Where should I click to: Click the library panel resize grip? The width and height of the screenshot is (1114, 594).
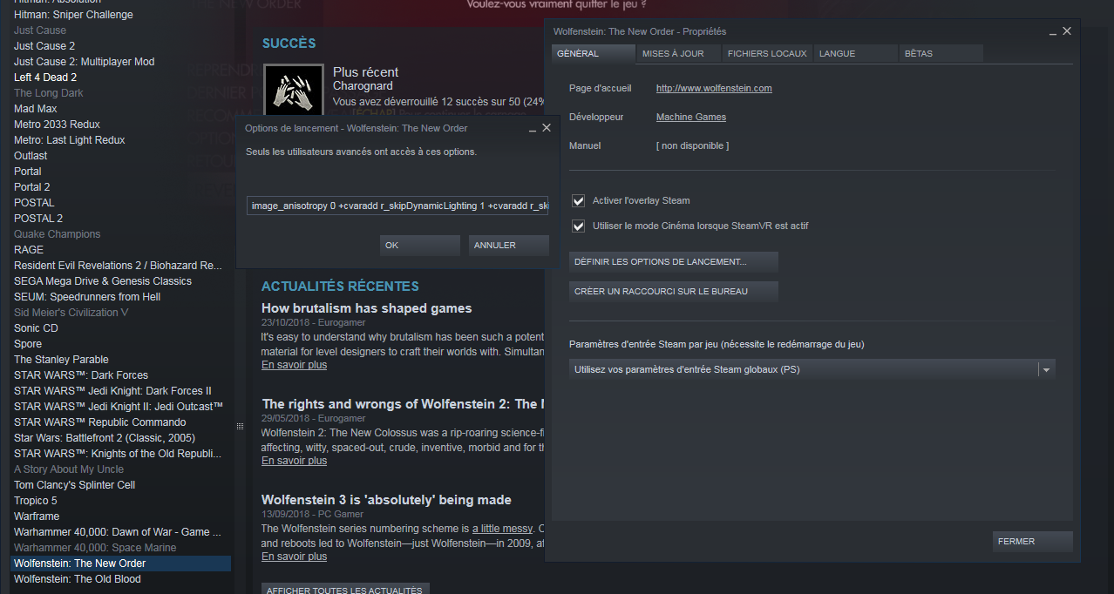tap(240, 426)
